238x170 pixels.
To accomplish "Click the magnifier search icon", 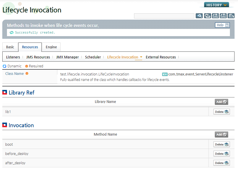I will (199, 16).
